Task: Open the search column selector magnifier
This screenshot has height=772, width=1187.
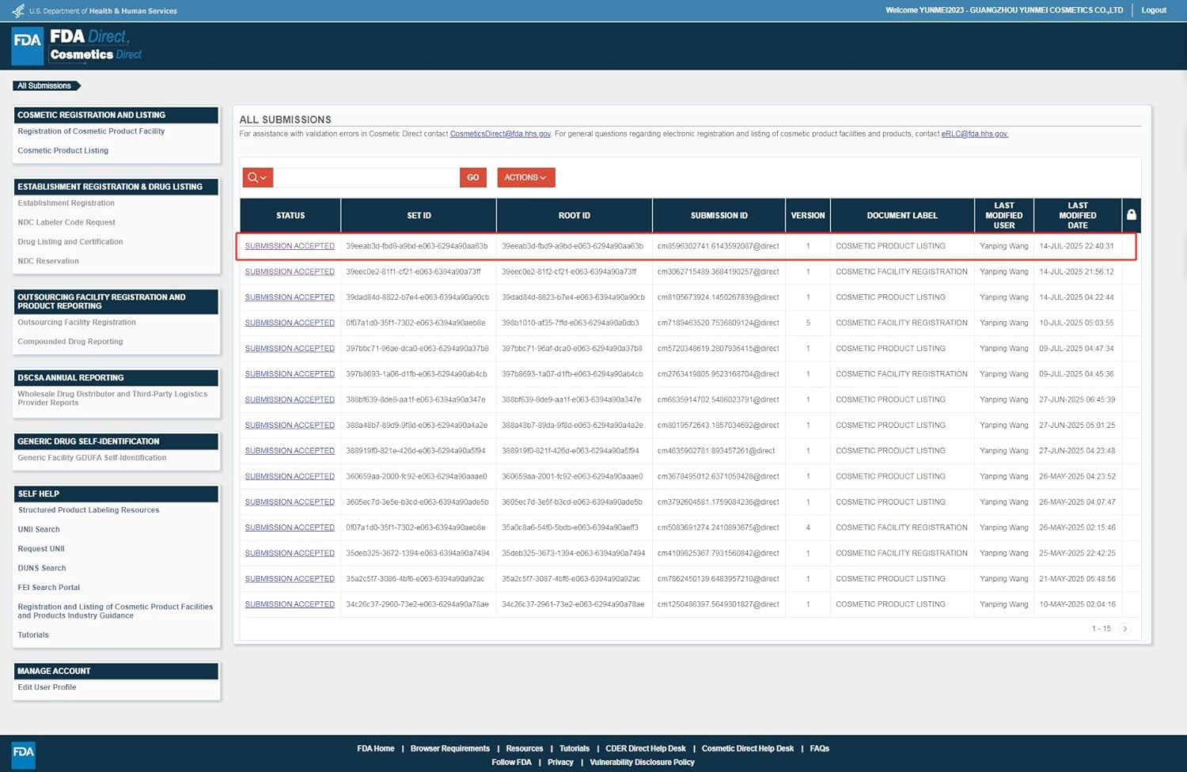Action: [257, 178]
